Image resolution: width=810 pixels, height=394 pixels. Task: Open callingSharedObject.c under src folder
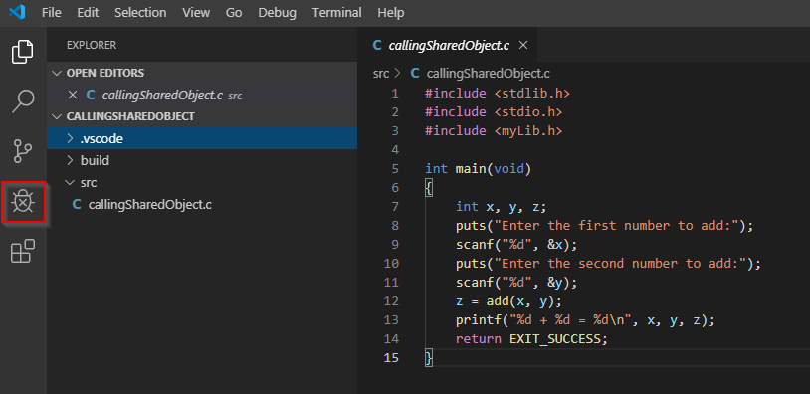click(202, 205)
